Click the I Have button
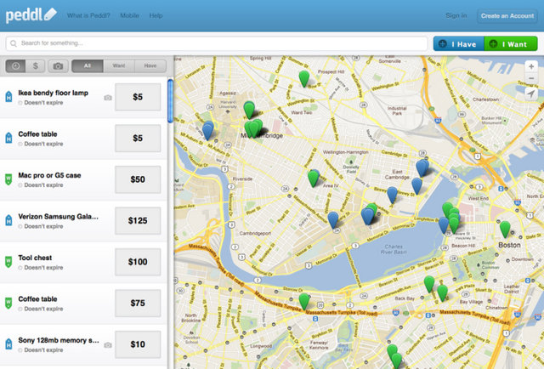 (459, 44)
